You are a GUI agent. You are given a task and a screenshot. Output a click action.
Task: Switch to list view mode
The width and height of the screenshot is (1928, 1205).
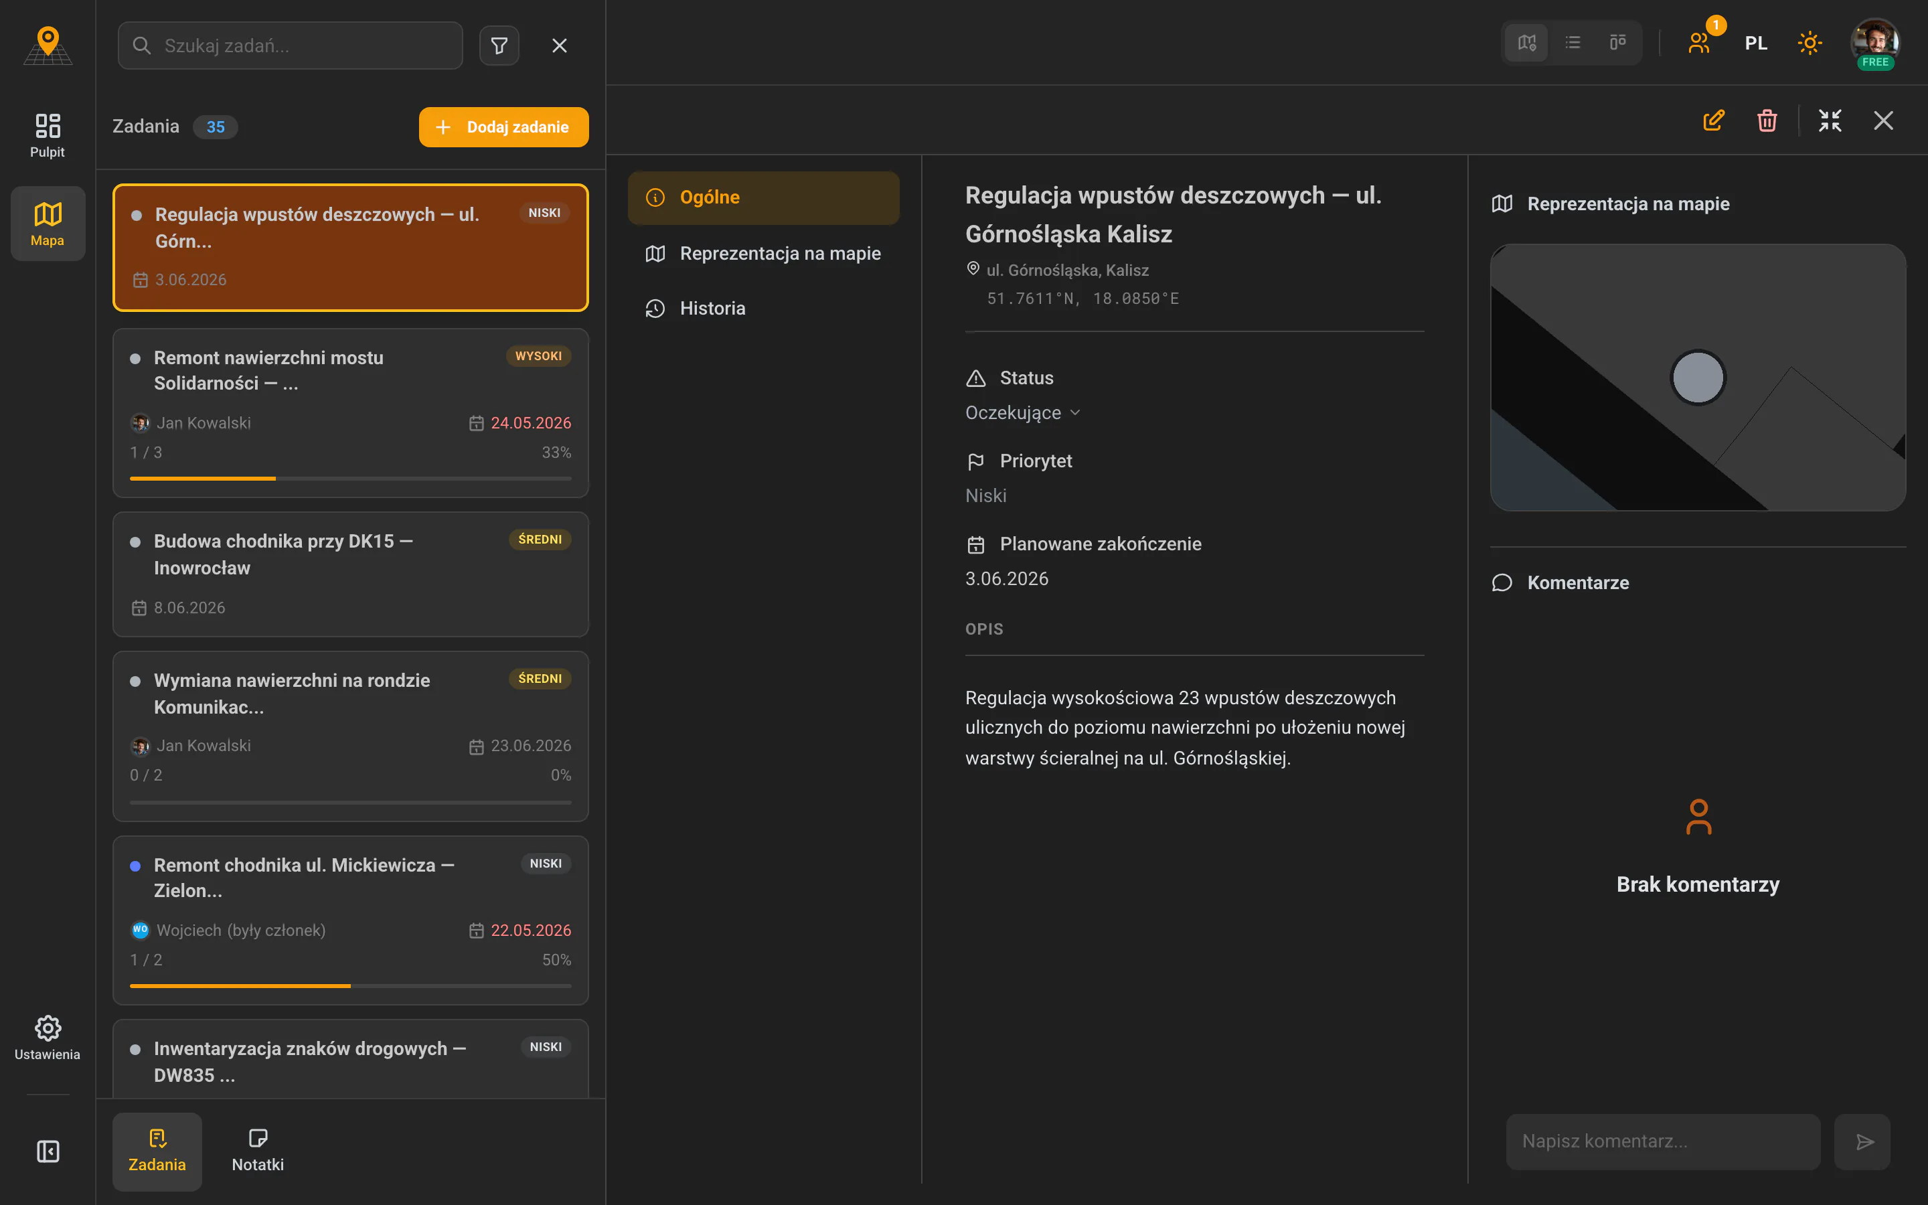(1572, 42)
